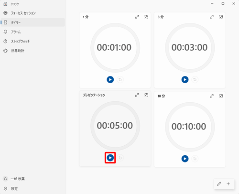Expand the 3 分 timer to full view
The image size is (239, 194).
pos(212,17)
